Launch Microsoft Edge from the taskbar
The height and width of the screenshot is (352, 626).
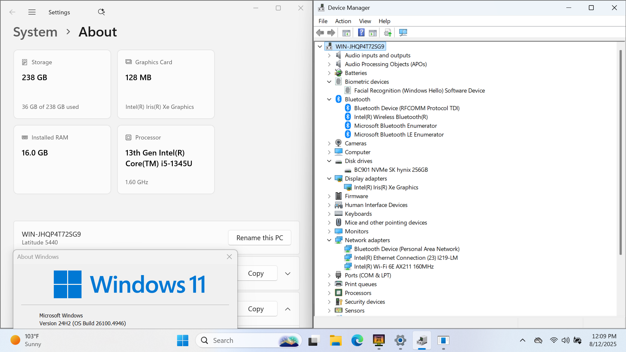[357, 341]
